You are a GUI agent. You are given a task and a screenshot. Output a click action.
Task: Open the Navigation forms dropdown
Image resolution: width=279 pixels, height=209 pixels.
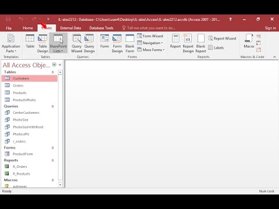pyautogui.click(x=150, y=43)
